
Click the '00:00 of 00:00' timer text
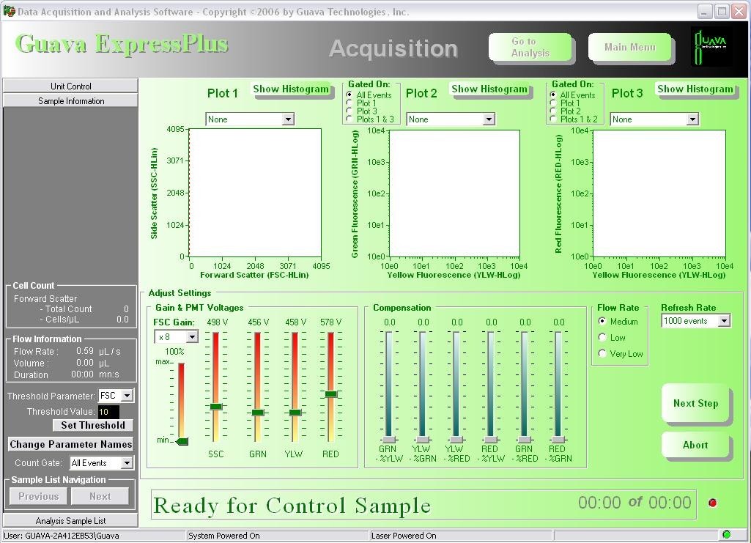coord(635,502)
